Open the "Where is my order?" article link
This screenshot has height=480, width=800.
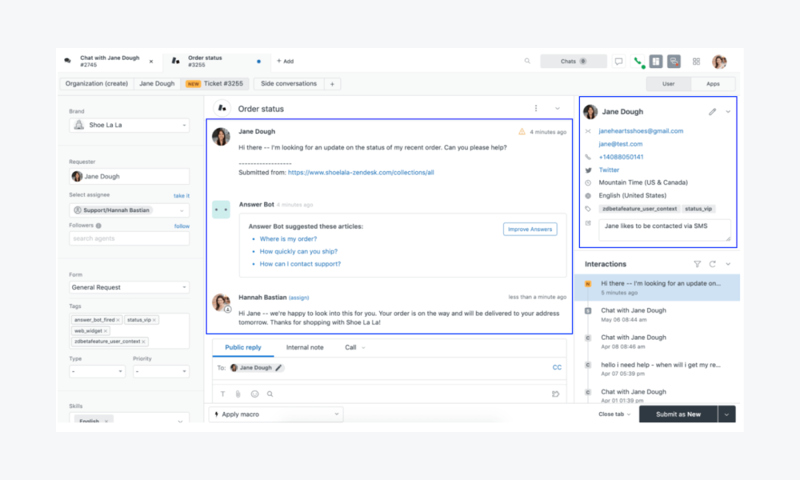[x=288, y=239]
